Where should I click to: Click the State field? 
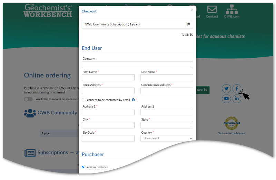tap(167, 125)
